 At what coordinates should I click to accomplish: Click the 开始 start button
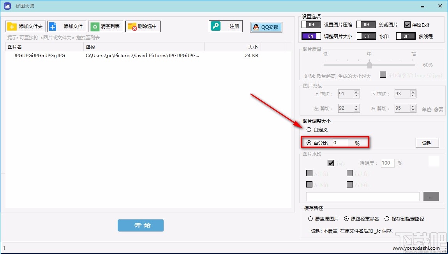(x=141, y=225)
